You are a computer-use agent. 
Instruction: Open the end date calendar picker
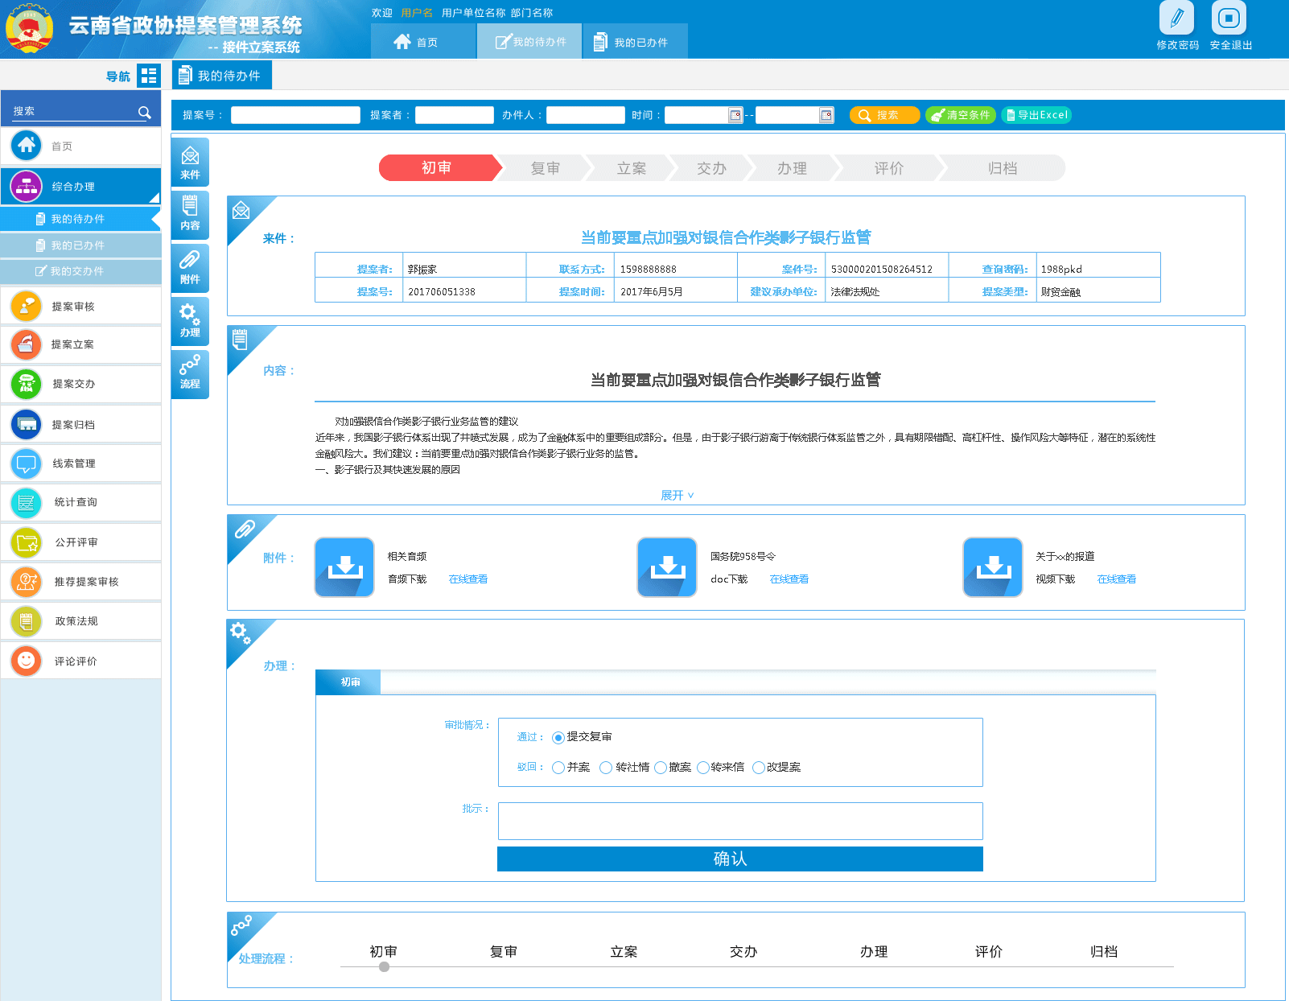coord(828,115)
